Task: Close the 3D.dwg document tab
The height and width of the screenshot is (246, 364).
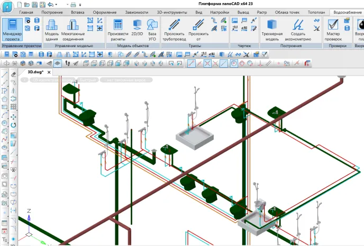Action: 49,72
